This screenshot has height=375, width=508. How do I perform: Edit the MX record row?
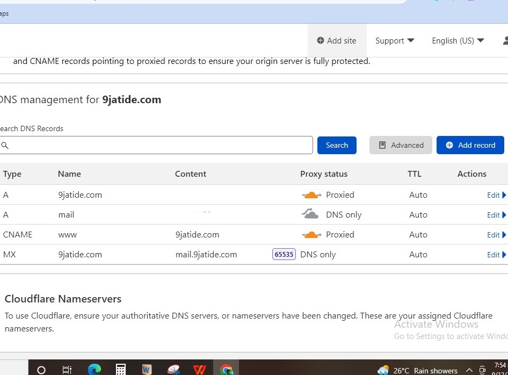[496, 255]
